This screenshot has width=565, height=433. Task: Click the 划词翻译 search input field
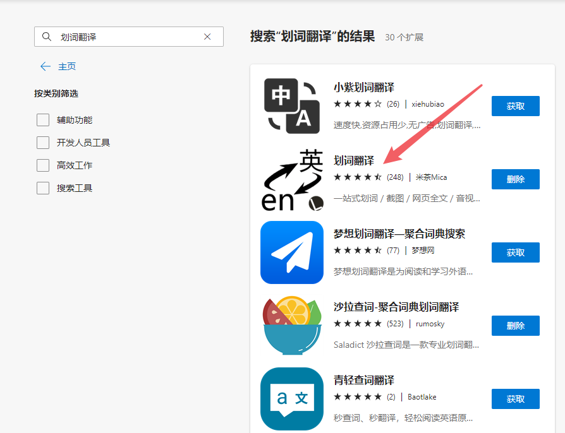pyautogui.click(x=129, y=37)
